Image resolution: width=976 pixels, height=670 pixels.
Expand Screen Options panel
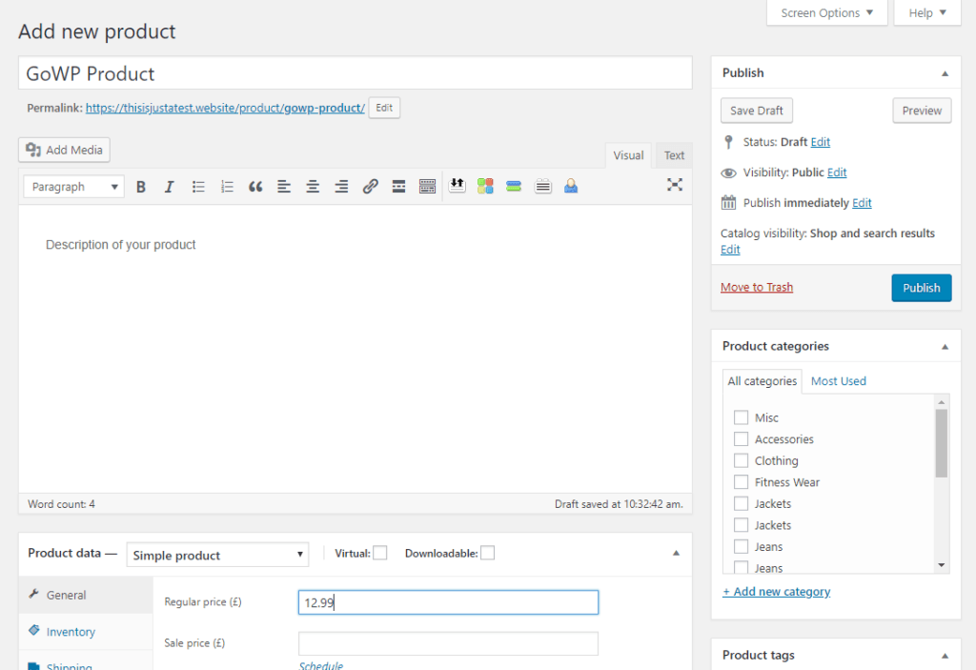click(826, 13)
